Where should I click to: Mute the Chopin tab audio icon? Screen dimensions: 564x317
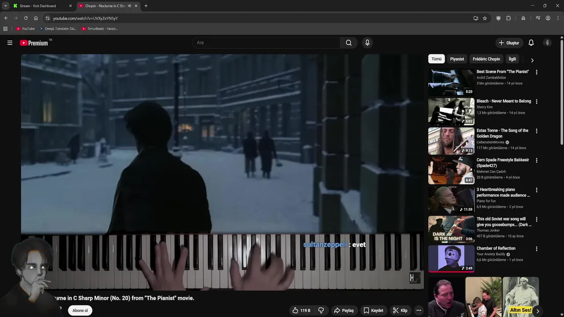point(129,6)
